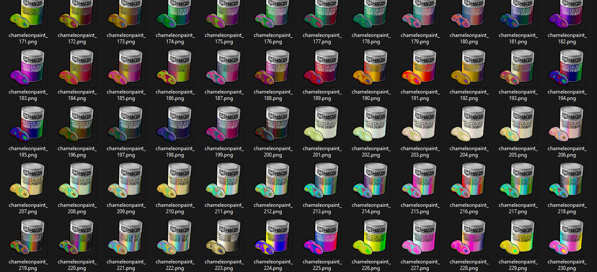Select the chameleonpaint_181.png file name
Viewport: 597px width, 272px height.
coord(518,39)
